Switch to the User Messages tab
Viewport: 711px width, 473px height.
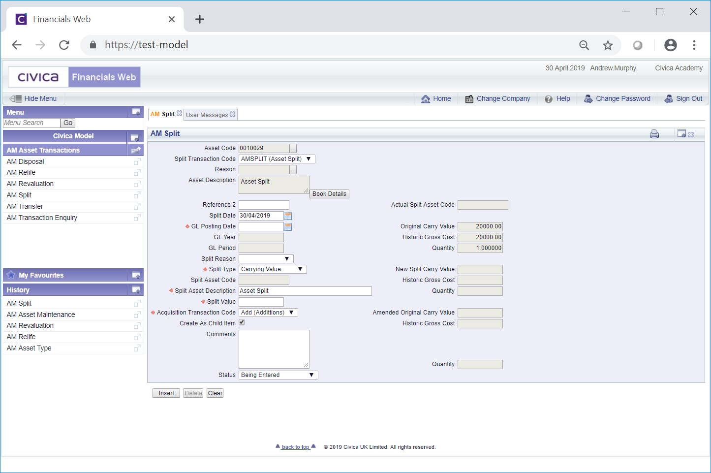[207, 115]
